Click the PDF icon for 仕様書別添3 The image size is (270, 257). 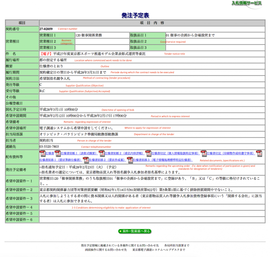tap(130, 160)
